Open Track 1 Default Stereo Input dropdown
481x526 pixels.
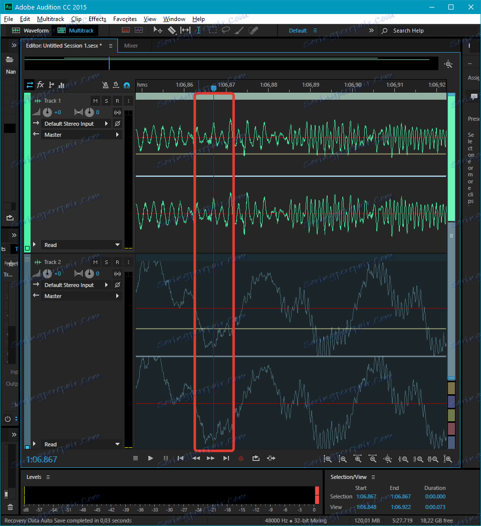click(75, 124)
